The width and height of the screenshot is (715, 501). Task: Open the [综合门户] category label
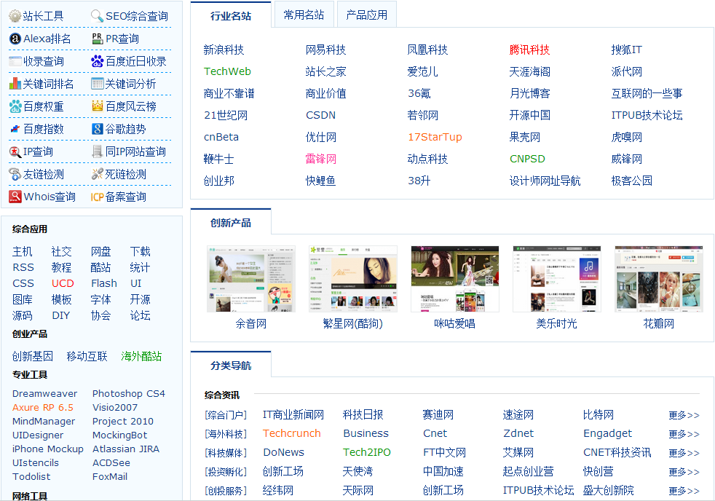coord(226,415)
